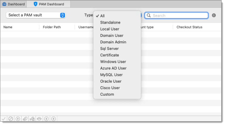Pick Sql Server from the list
The height and width of the screenshot is (125, 225).
pos(117,48)
